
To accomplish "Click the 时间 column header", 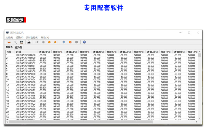I will click(26, 52).
